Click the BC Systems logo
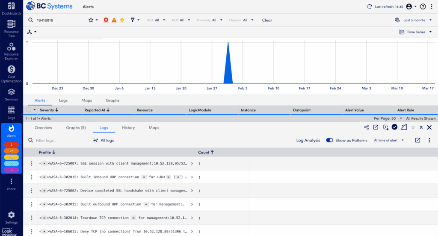 (49, 6)
